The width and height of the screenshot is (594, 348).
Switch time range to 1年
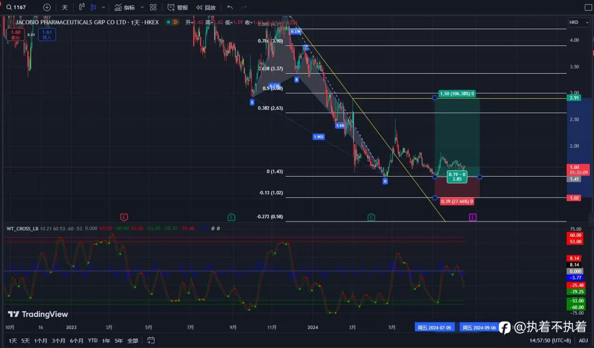(x=106, y=341)
